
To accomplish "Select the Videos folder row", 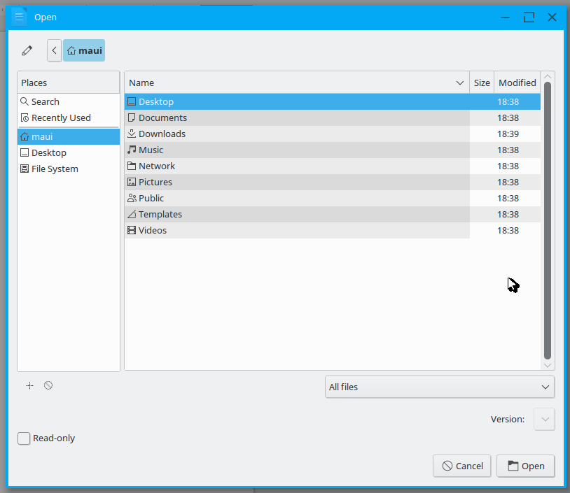I will [333, 230].
